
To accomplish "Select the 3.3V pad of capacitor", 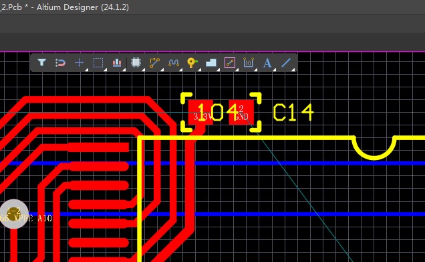I will 200,113.
